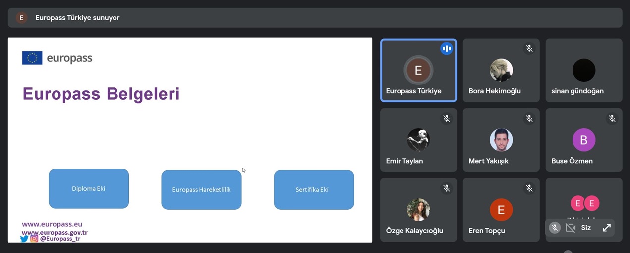
Task: Click the 'europass' wordmark beside the flag
Action: coord(69,58)
